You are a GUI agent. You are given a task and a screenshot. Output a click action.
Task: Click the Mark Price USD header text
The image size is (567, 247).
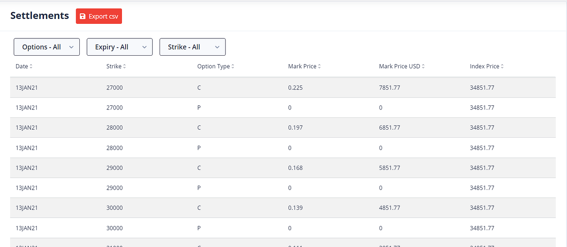(x=399, y=66)
